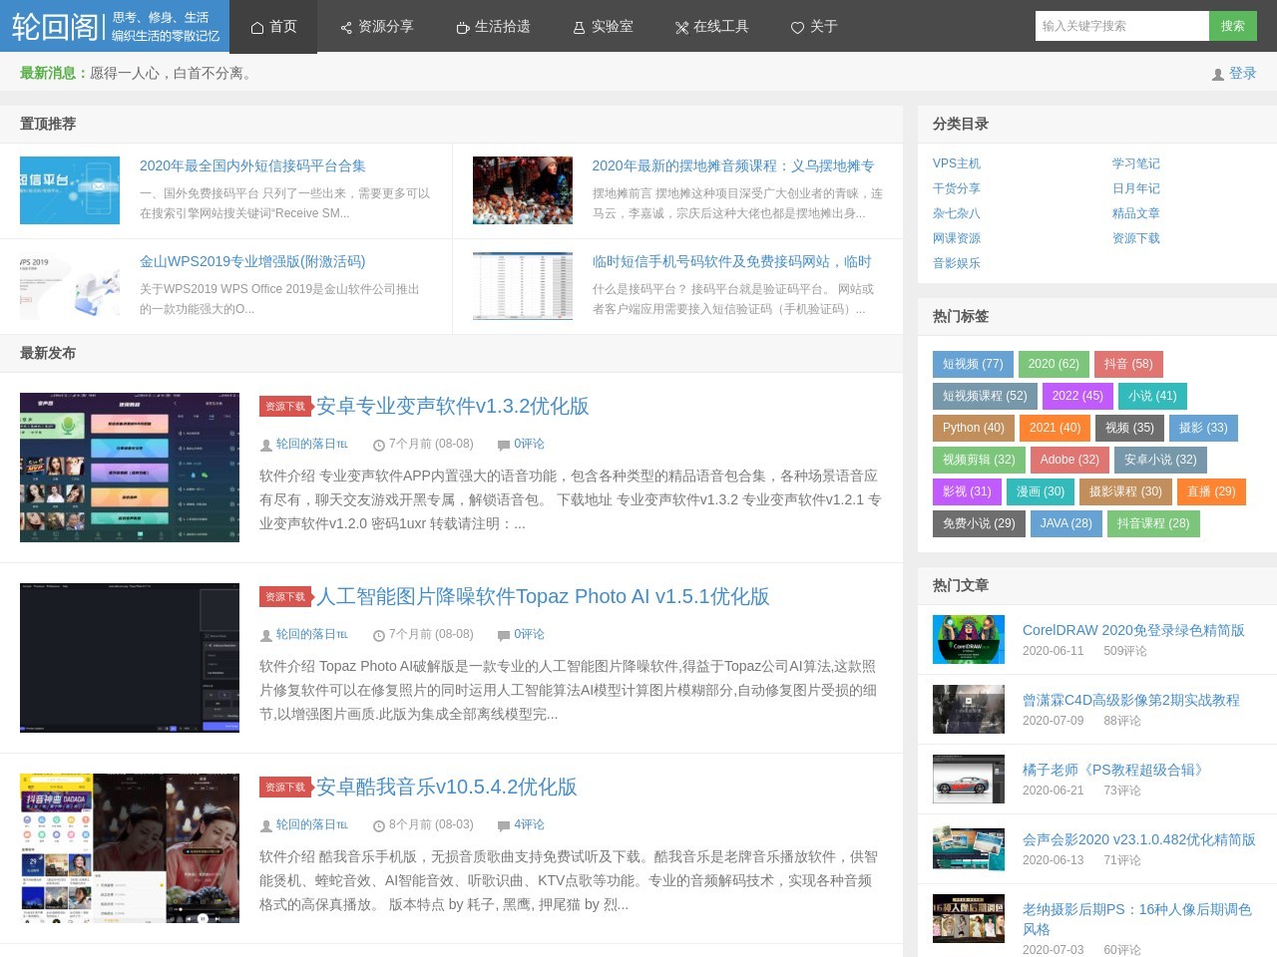Open the CorelDRAW 2020免登录绿色精简版 hot article
Image resolution: width=1277 pixels, height=957 pixels.
tap(1132, 630)
